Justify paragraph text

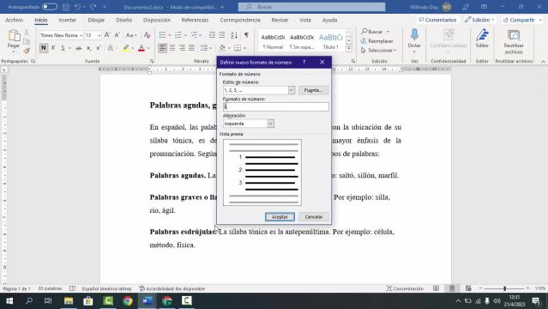coord(191,48)
